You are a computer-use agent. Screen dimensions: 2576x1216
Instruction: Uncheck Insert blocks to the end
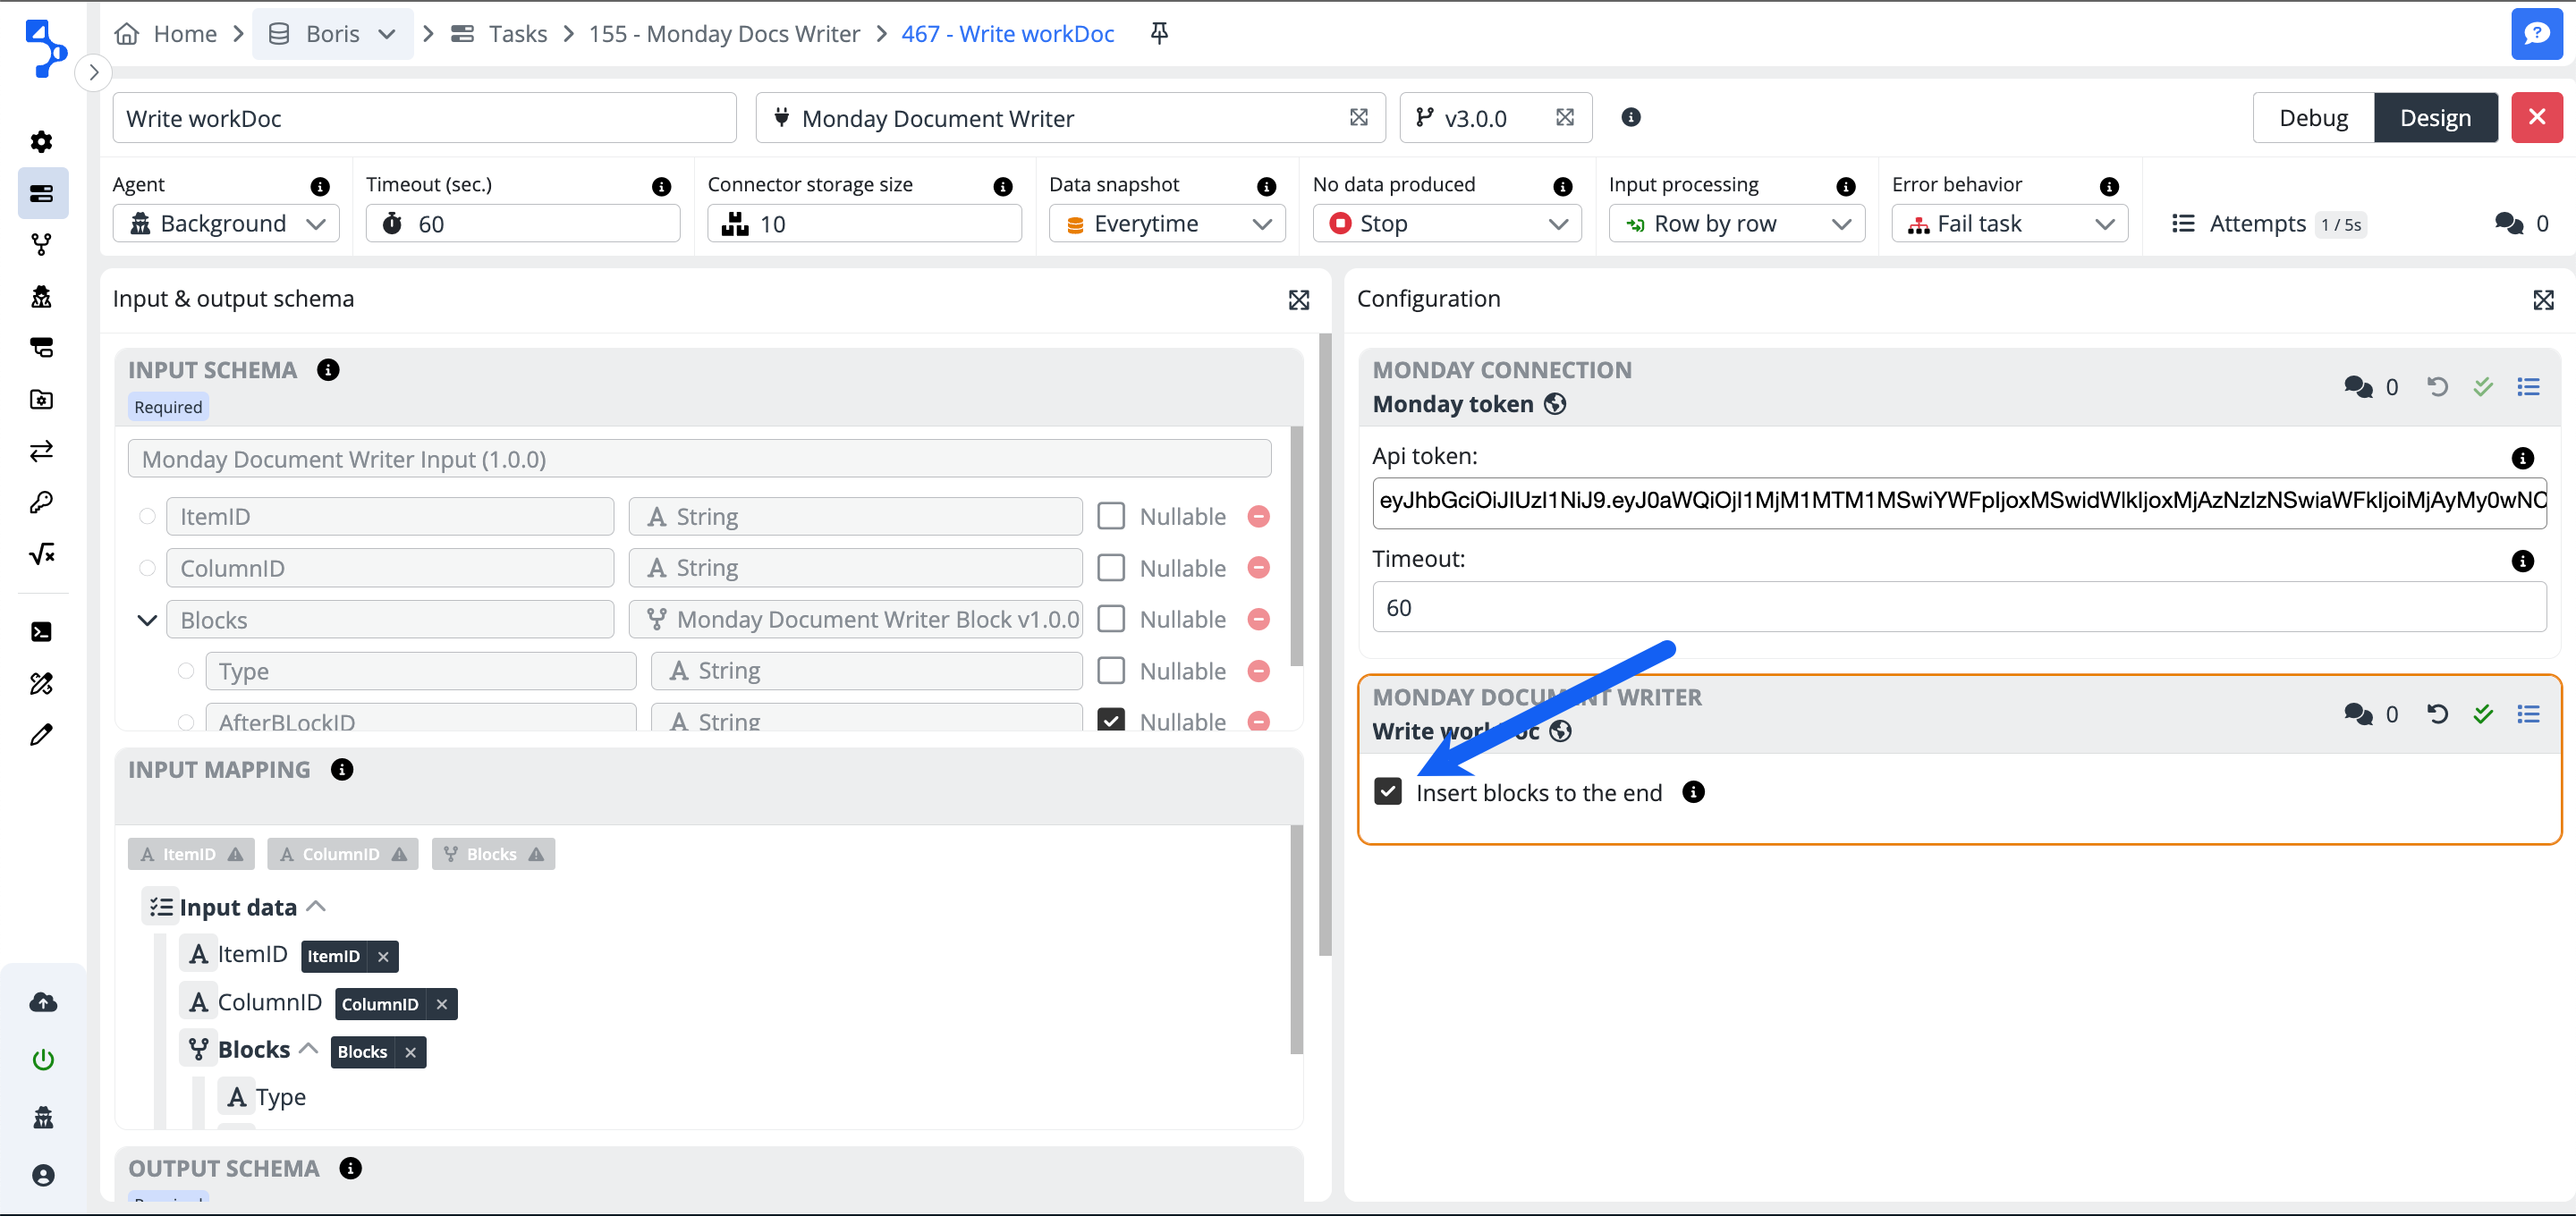1387,792
